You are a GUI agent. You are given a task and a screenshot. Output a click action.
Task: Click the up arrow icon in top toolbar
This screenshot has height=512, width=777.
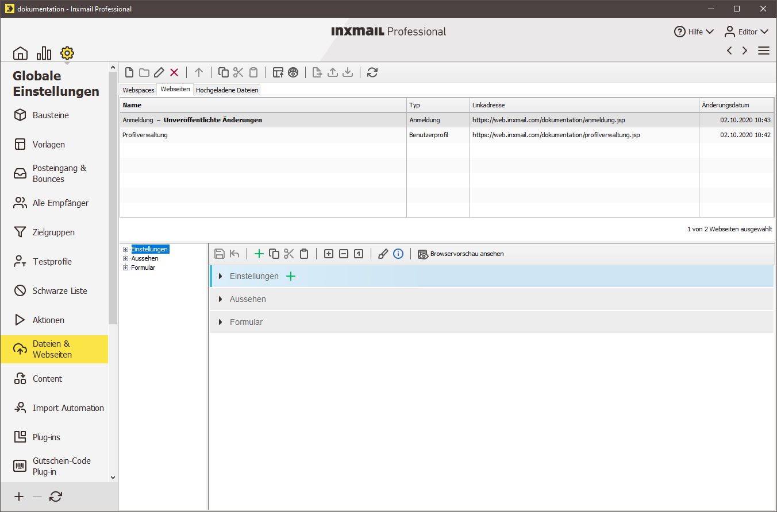pos(199,72)
